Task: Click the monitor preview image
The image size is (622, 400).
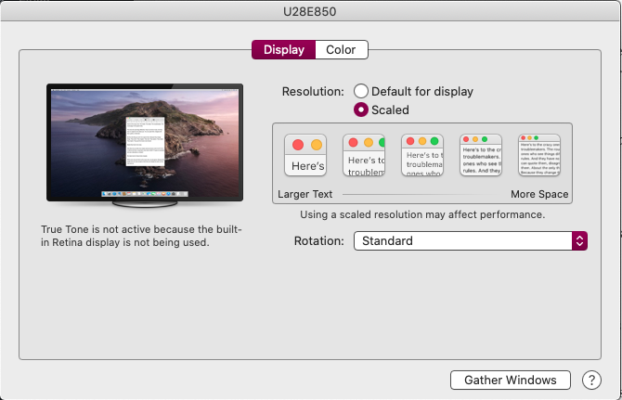Action: [x=144, y=143]
